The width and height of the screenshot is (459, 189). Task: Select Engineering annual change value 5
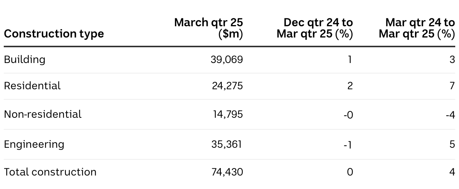452,144
